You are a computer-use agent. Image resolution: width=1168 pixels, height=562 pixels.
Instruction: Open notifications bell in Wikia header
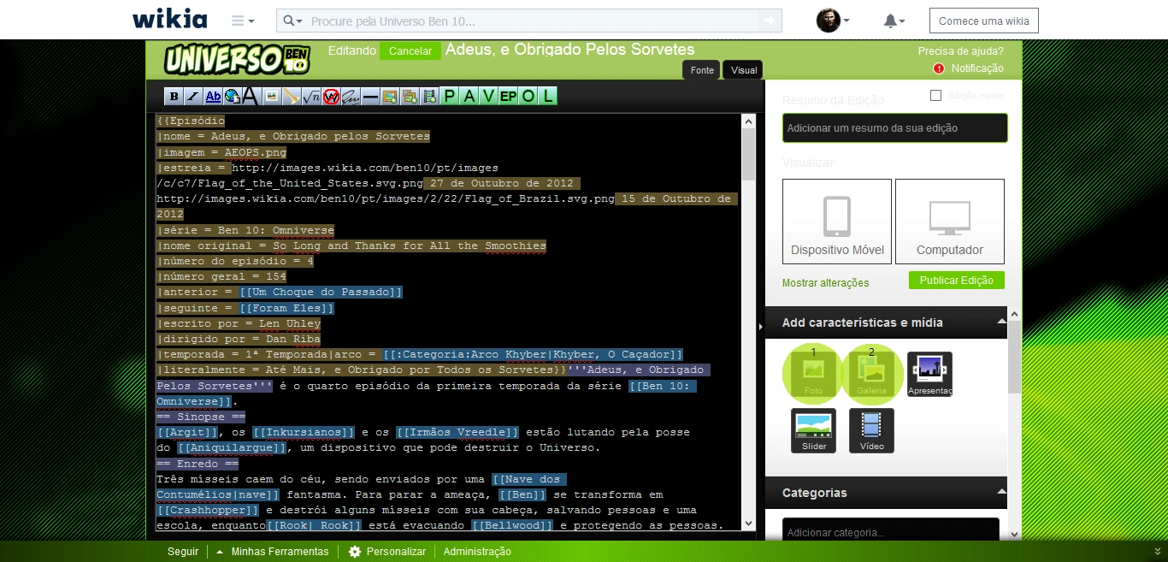coord(894,21)
